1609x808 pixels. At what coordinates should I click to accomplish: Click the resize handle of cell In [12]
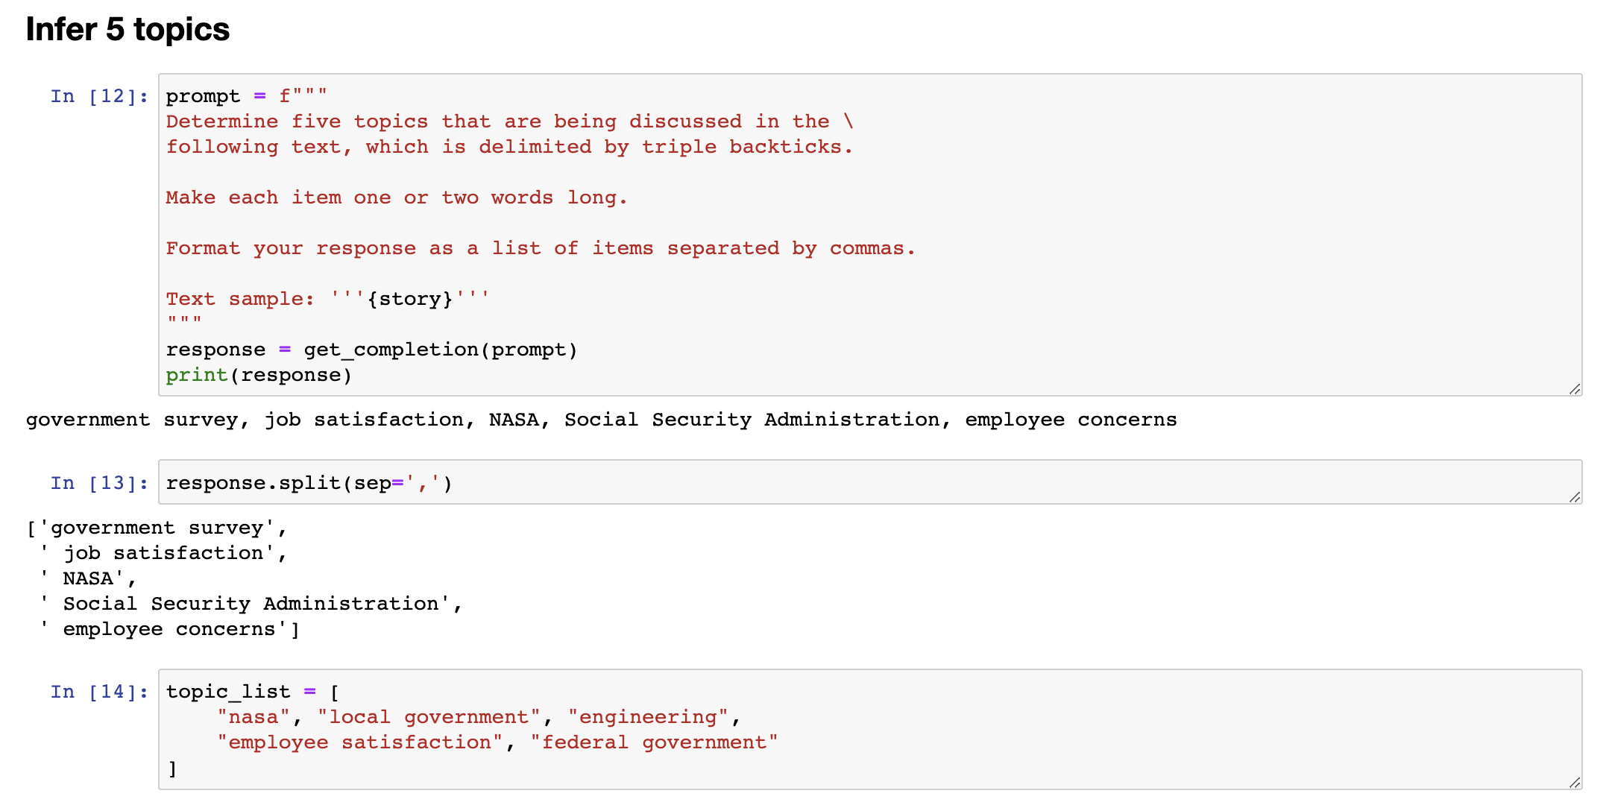coord(1574,389)
